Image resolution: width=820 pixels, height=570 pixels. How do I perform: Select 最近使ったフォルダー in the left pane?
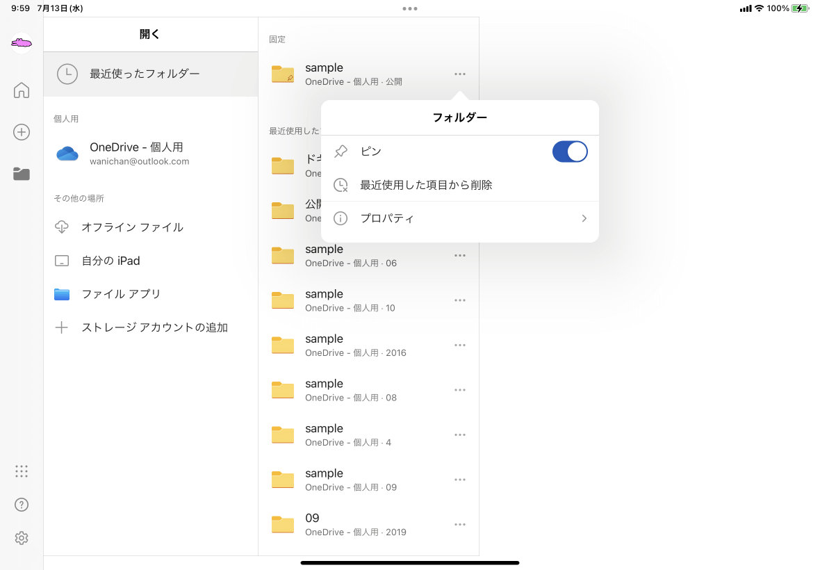coord(145,74)
